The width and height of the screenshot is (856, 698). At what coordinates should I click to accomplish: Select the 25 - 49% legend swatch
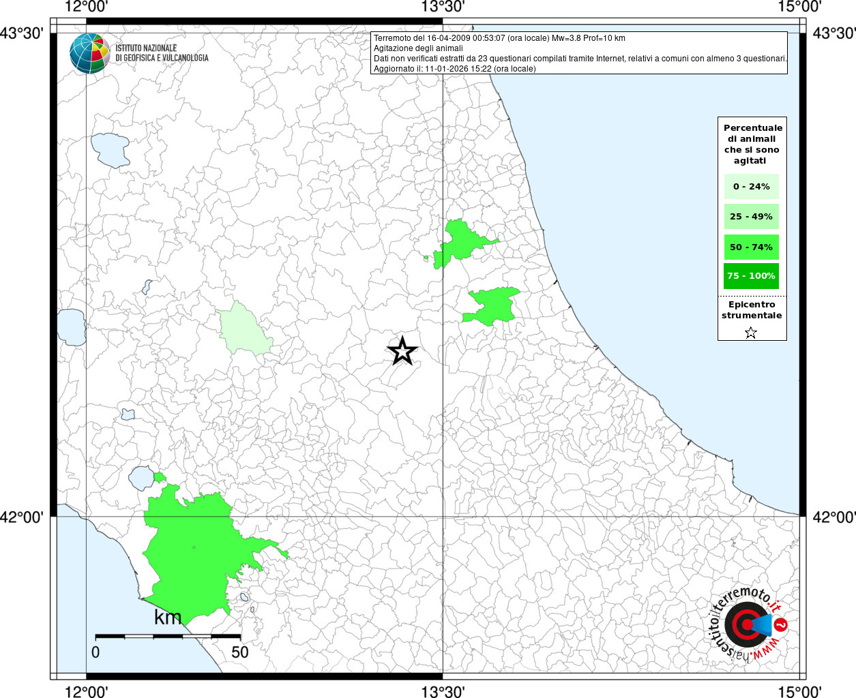point(751,216)
